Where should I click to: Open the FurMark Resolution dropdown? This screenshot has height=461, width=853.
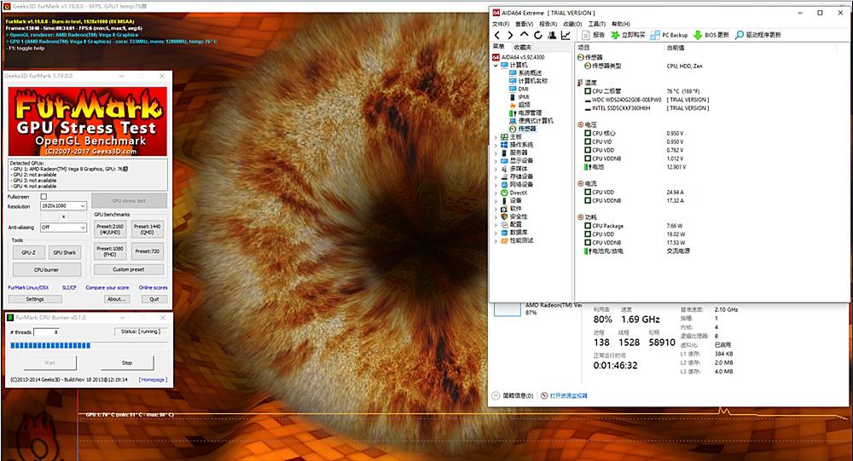pos(64,206)
